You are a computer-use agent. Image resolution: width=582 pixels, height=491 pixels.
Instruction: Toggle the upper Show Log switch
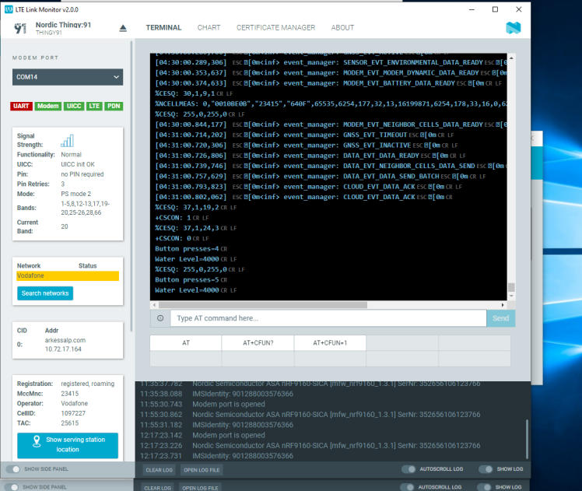[x=486, y=469]
